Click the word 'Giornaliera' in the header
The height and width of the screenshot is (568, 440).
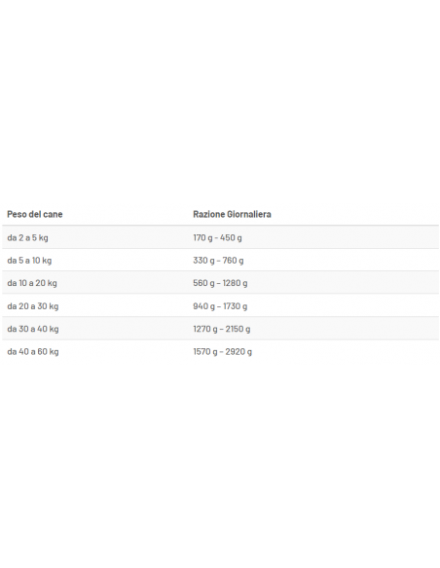[x=249, y=214]
